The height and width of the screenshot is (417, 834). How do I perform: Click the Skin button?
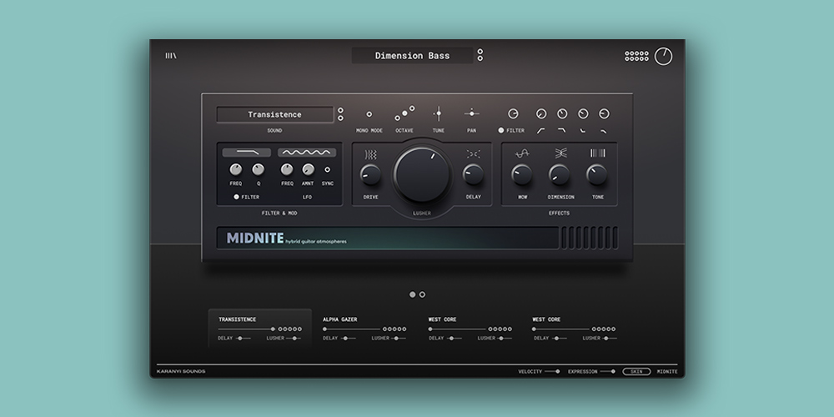point(636,371)
